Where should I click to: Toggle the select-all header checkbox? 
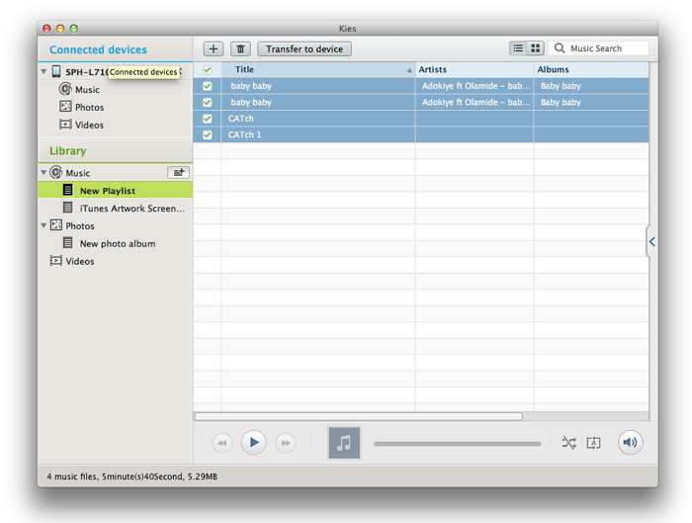(207, 70)
